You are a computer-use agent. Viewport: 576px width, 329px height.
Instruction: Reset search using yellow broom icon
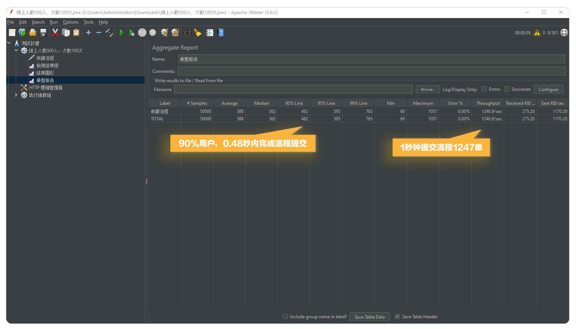click(198, 33)
